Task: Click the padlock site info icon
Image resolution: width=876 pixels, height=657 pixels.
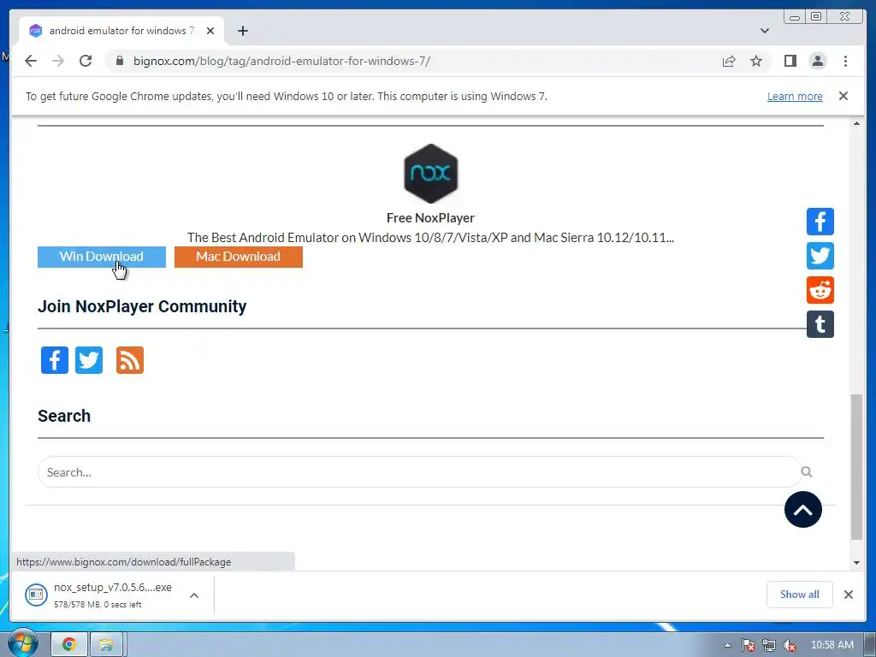Action: (119, 61)
